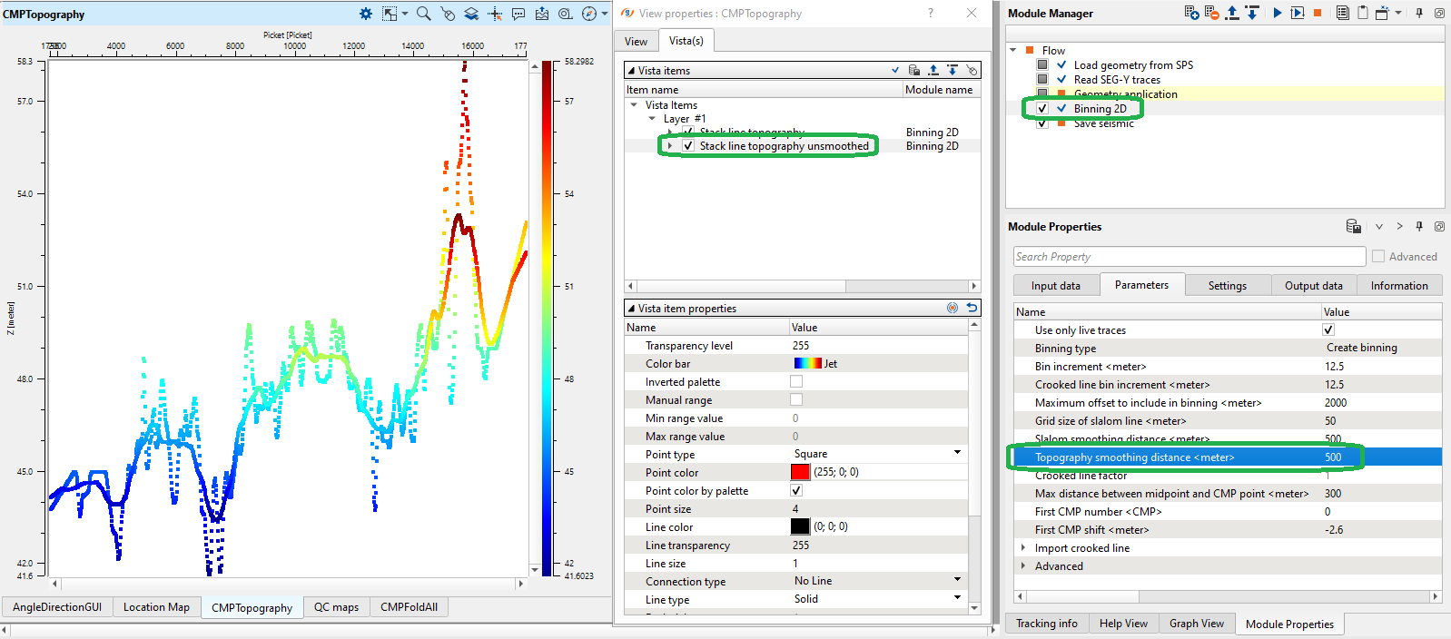Uncheck Stack line topography unsmoothed item
Viewport: 1451px width, 639px height.
click(x=688, y=146)
